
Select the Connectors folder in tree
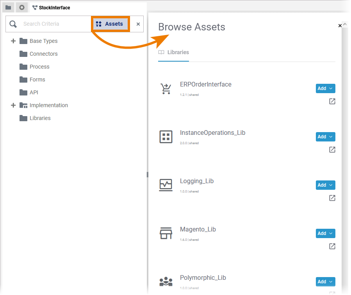click(x=43, y=54)
